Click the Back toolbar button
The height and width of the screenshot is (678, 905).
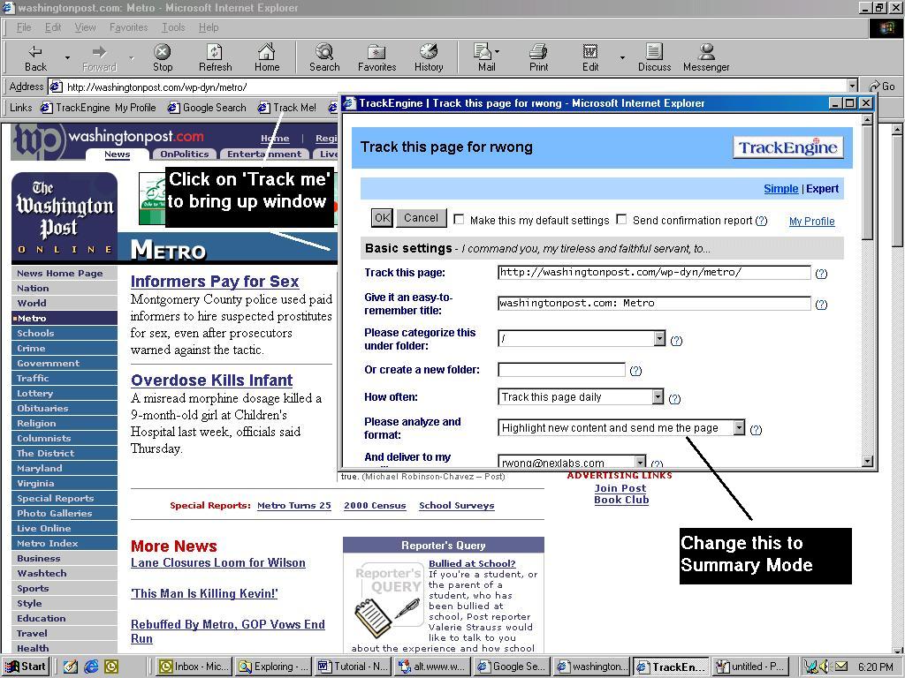pos(35,58)
